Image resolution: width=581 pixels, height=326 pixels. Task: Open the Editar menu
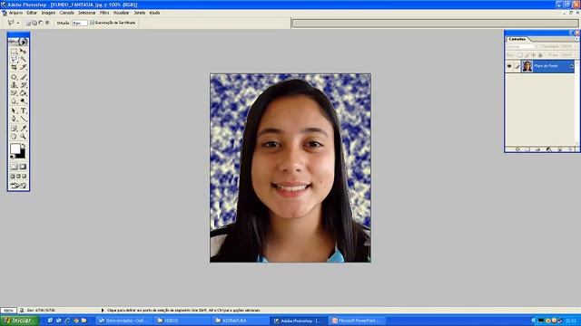pyautogui.click(x=32, y=13)
